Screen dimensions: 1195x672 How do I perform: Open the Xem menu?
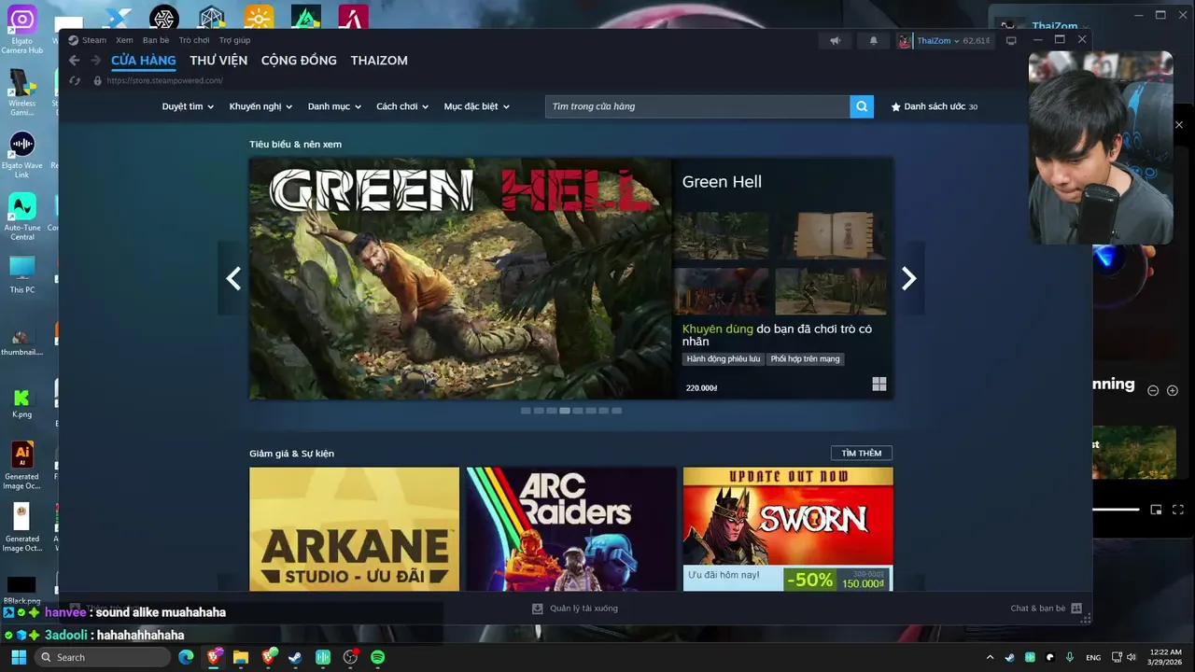124,40
